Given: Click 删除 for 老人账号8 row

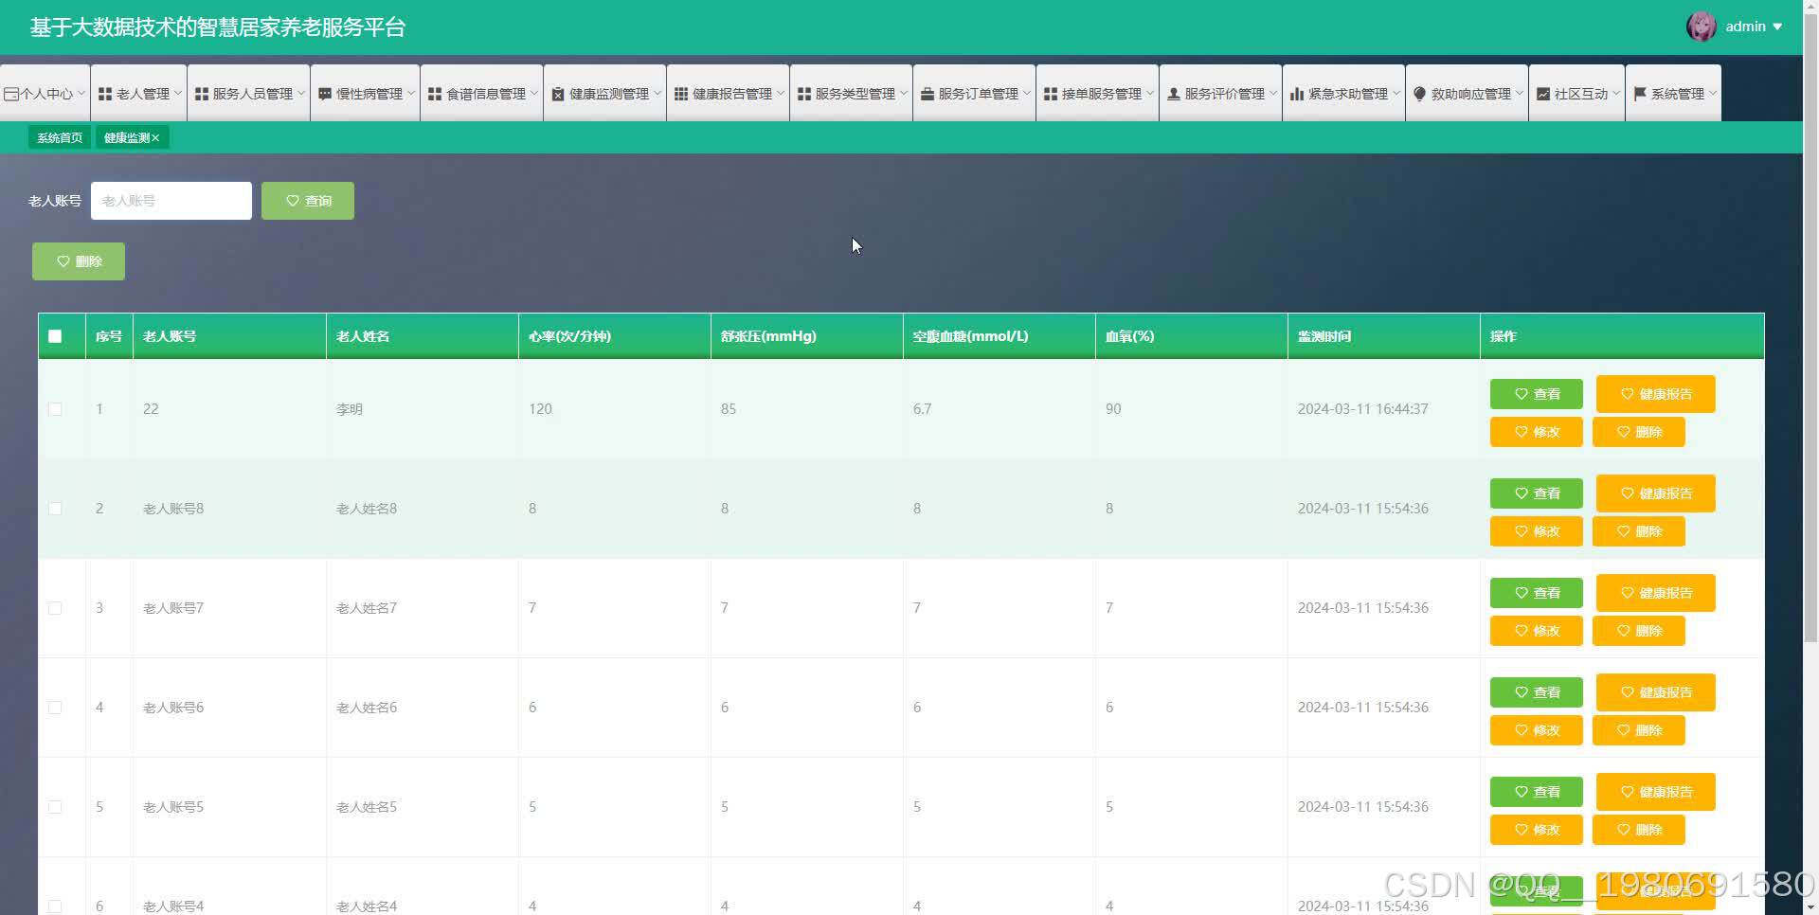Looking at the screenshot, I should tap(1638, 531).
